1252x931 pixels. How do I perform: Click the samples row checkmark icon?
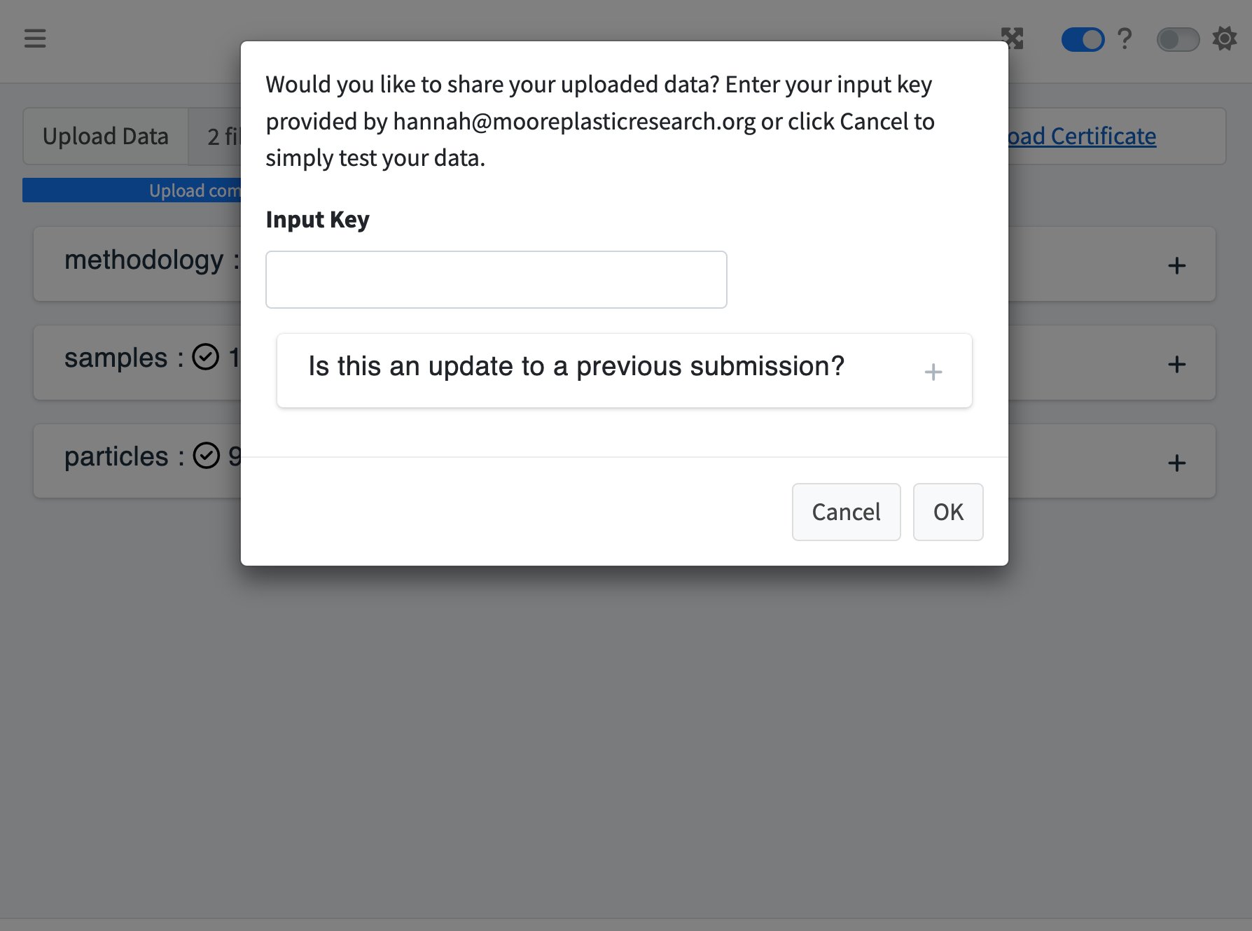point(206,357)
